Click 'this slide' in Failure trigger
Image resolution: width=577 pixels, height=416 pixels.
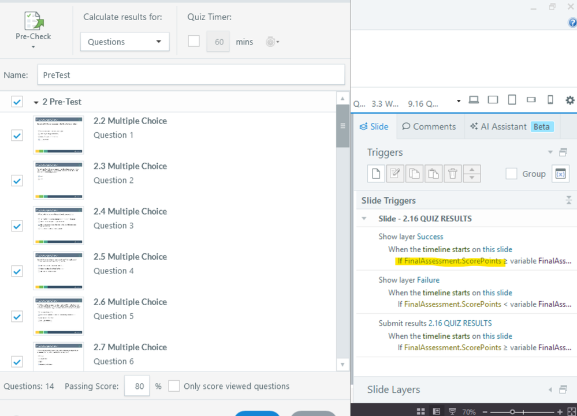[497, 293]
